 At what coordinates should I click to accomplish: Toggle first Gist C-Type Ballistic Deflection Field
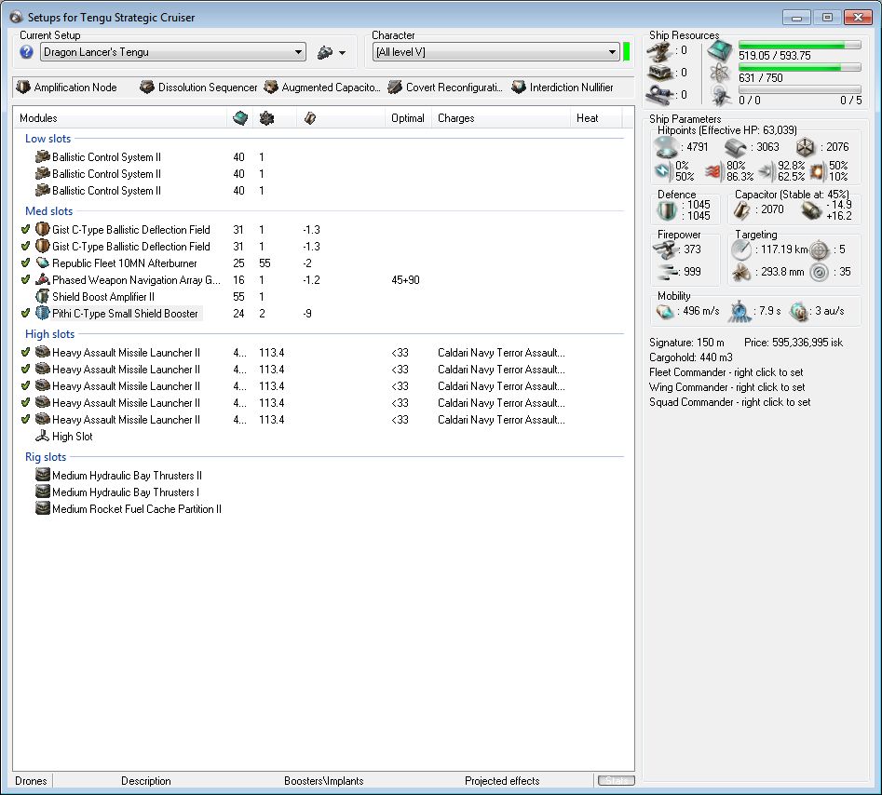click(x=25, y=229)
